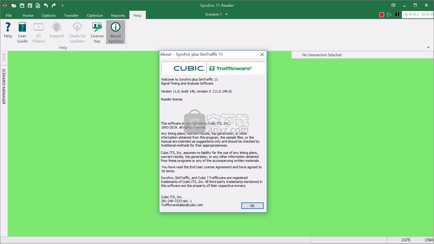Open the SCENARIO MANAGER side tab
The width and height of the screenshot is (434, 244).
click(4, 86)
